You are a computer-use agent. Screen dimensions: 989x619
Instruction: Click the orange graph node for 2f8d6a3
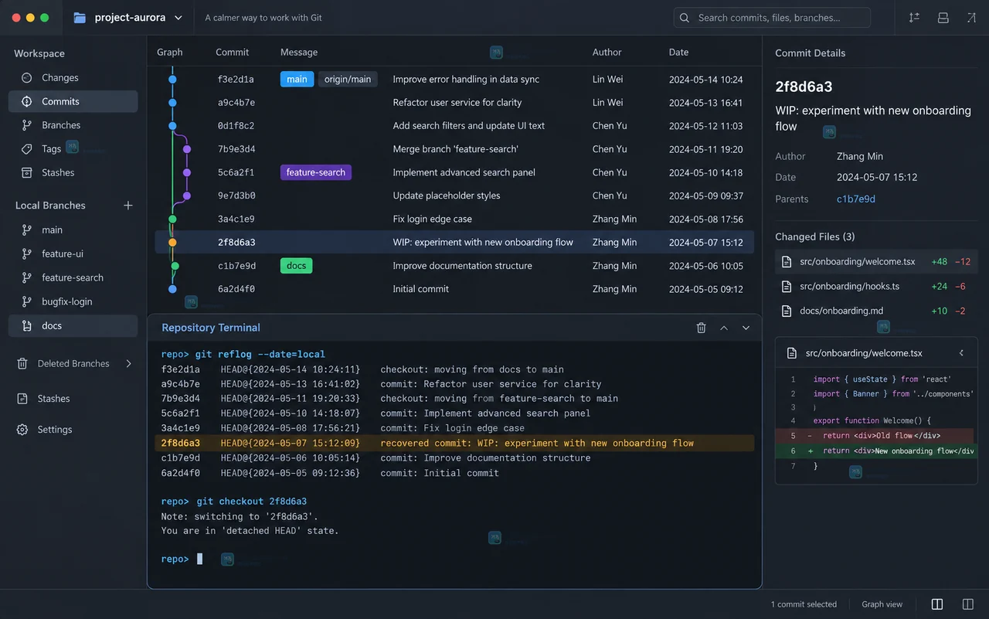pyautogui.click(x=172, y=243)
